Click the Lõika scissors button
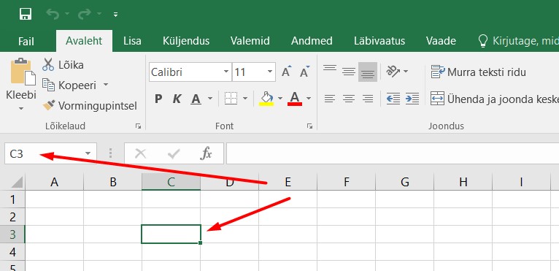 click(x=63, y=65)
